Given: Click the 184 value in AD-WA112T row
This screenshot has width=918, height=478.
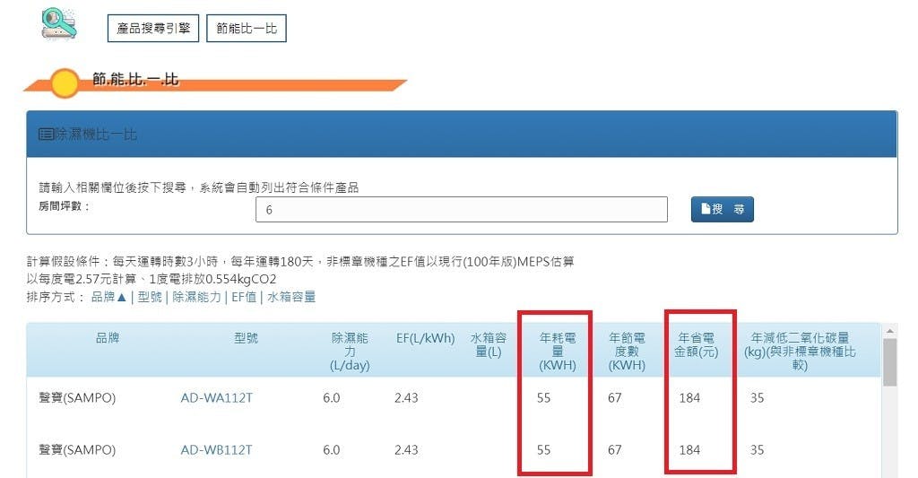Looking at the screenshot, I should [689, 398].
